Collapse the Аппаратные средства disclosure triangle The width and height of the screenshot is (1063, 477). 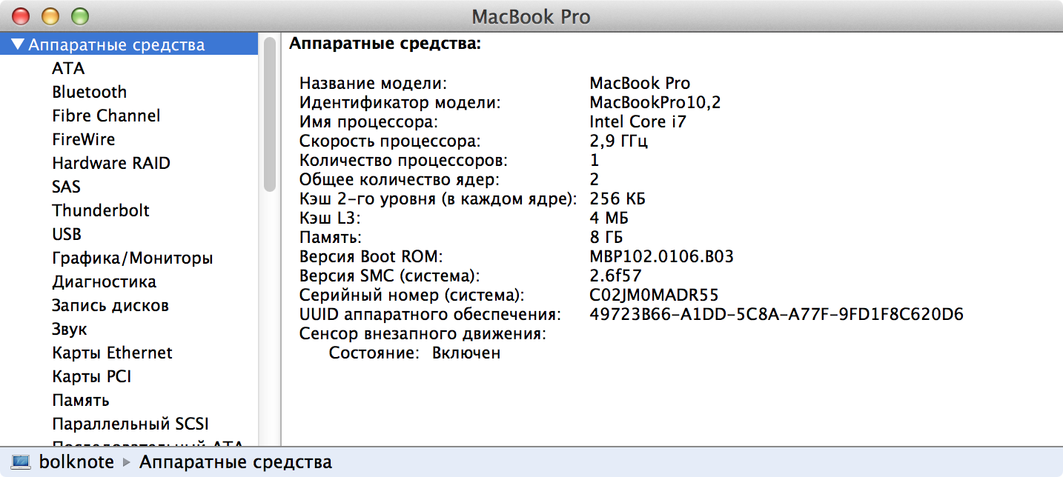tap(18, 45)
